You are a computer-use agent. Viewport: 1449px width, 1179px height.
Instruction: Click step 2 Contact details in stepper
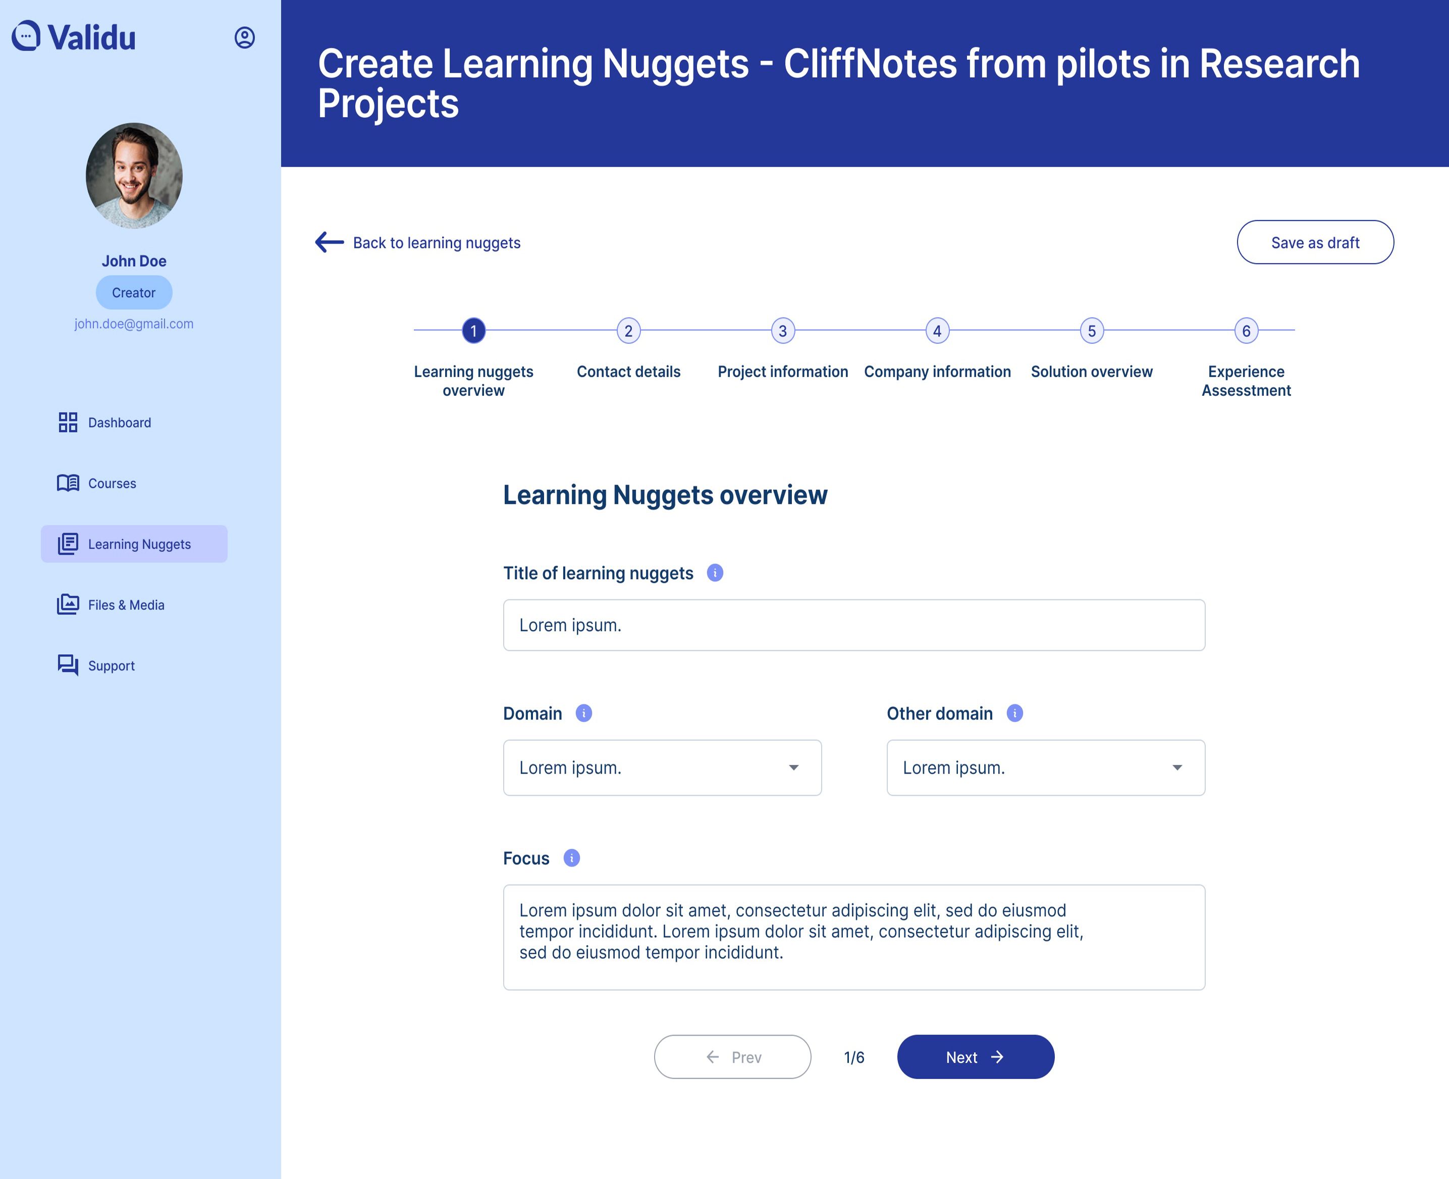click(628, 330)
